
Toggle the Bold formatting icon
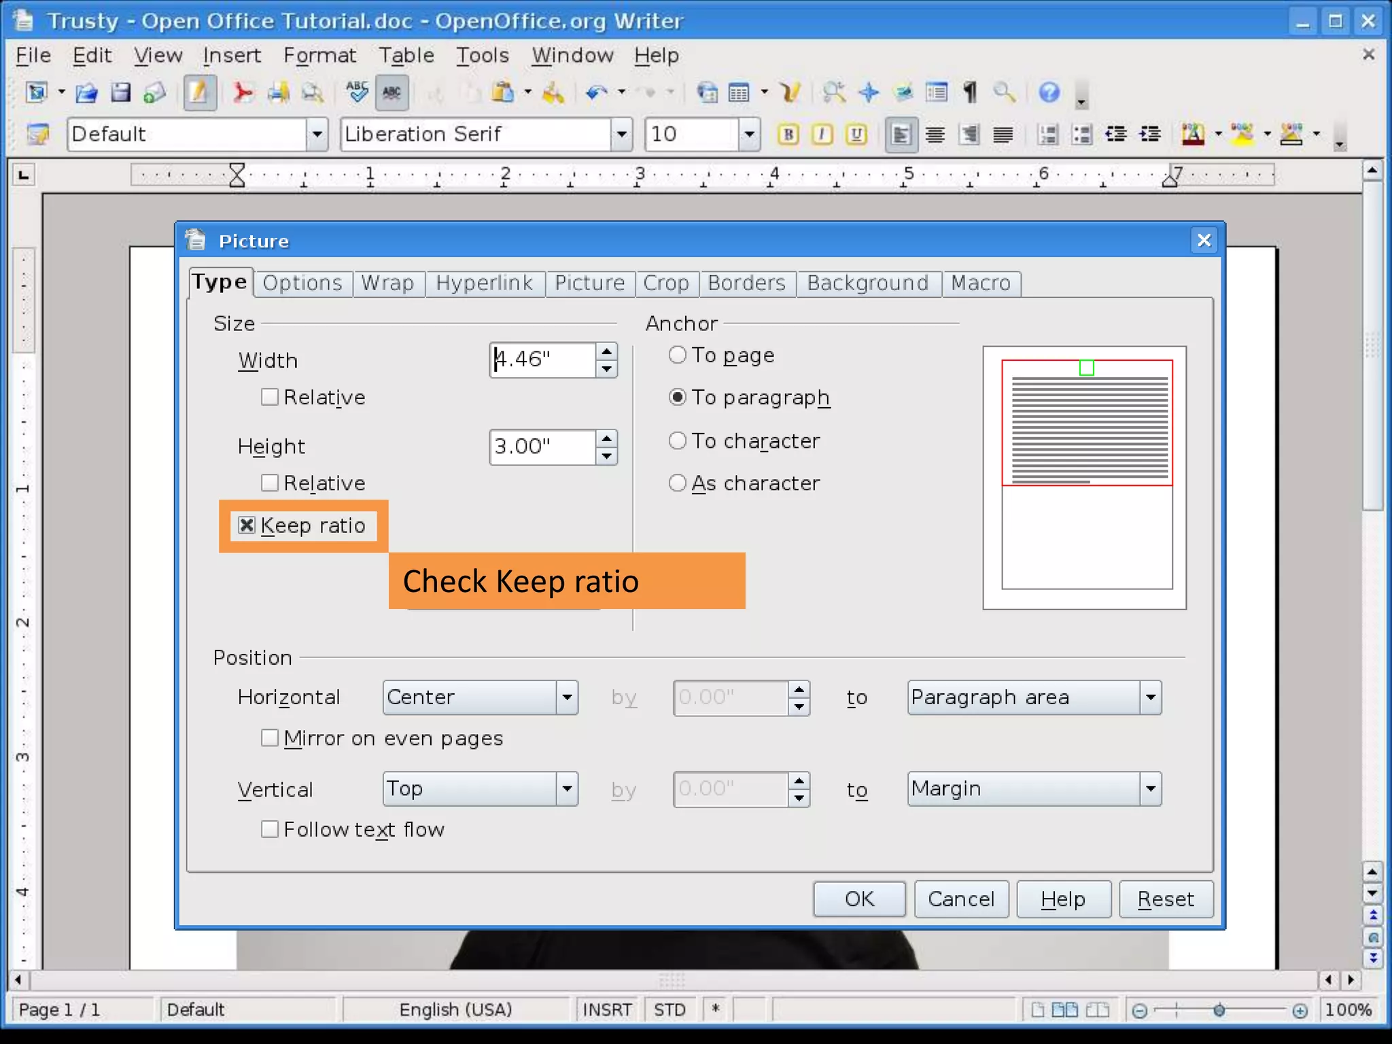point(788,135)
